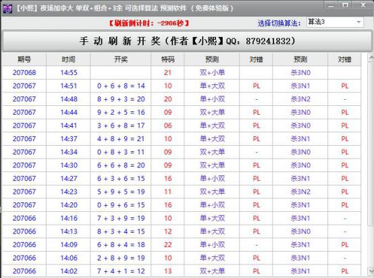The image size is (374, 278).
Task: Click draw result 7 + 3 + 9 = 19
Action: [x=121, y=218]
